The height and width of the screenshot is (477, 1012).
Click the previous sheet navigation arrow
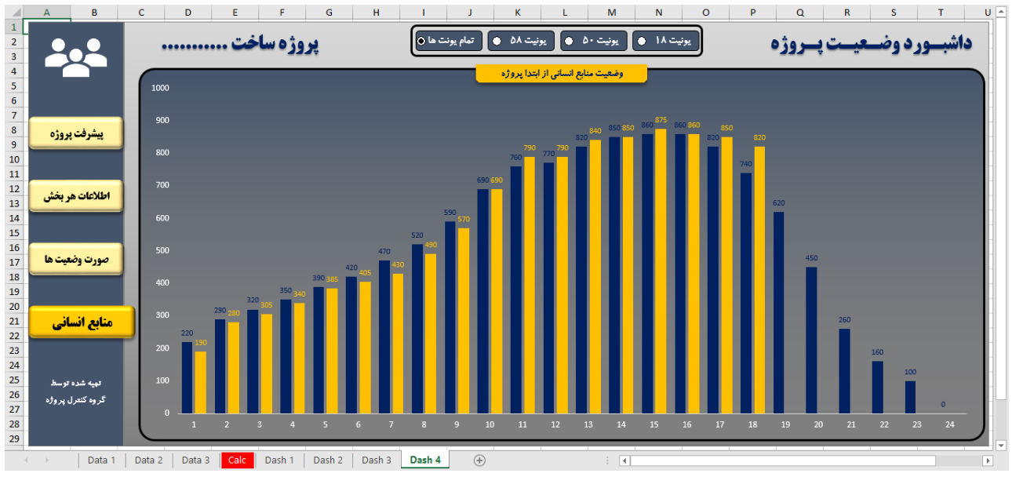(26, 461)
